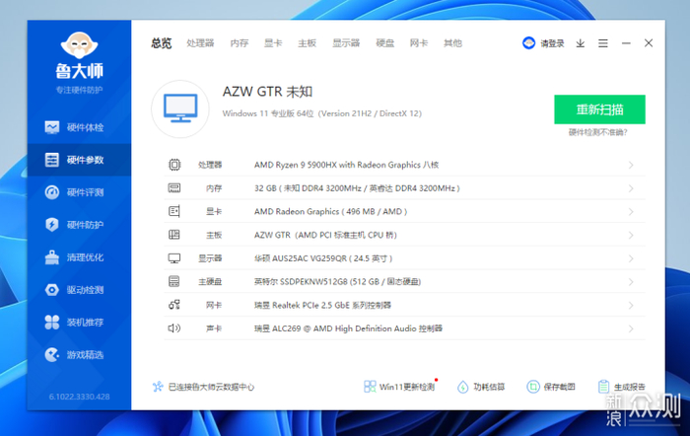The image size is (690, 436).
Task: Switch to the 内存 tab
Action: (240, 43)
